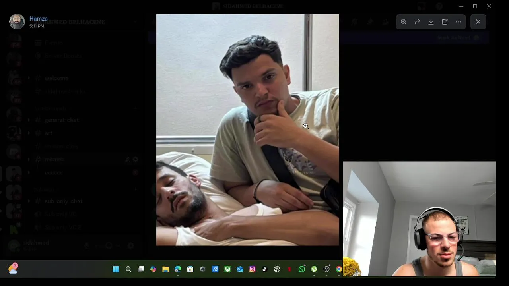Image resolution: width=509 pixels, height=286 pixels.
Task: Open ChatGPT from the taskbar
Action: [x=277, y=269]
